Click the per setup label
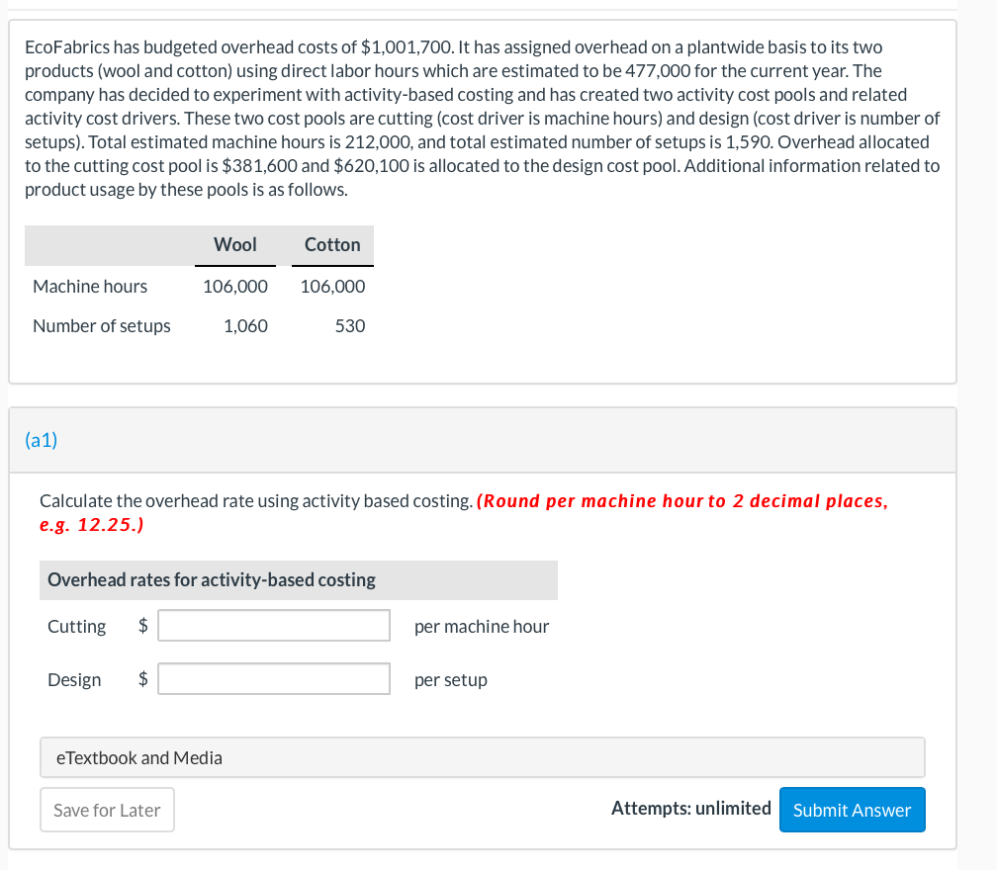997x870 pixels. [450, 679]
